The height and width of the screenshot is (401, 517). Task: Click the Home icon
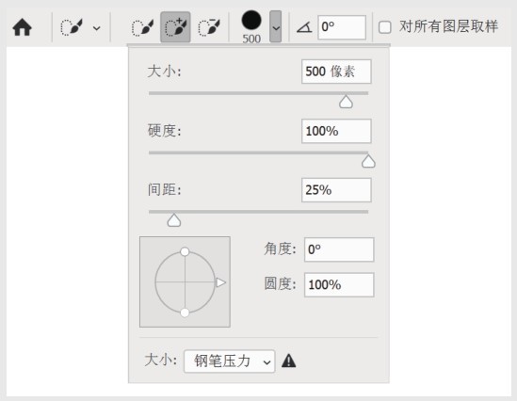click(22, 27)
